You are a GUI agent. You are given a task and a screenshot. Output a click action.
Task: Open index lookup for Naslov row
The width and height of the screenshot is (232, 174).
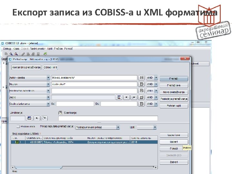click(x=141, y=84)
